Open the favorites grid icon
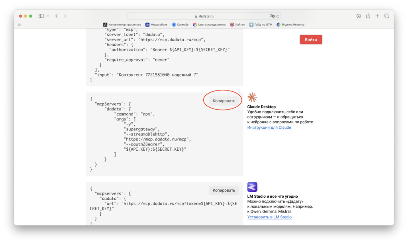The width and height of the screenshot is (408, 244). click(x=20, y=25)
